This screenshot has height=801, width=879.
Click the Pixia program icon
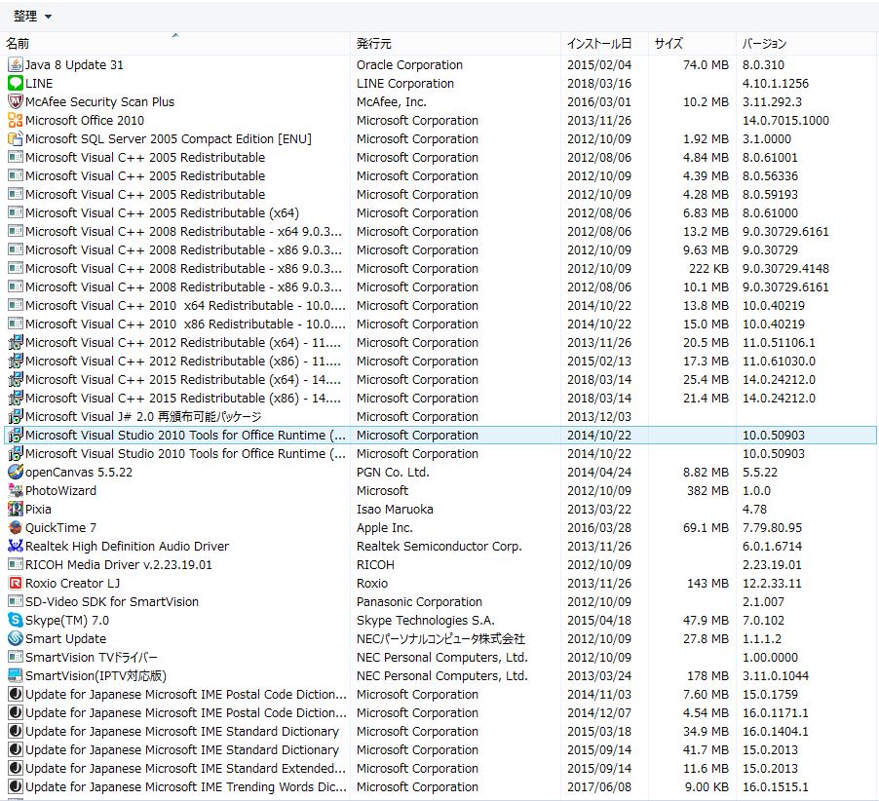click(16, 510)
